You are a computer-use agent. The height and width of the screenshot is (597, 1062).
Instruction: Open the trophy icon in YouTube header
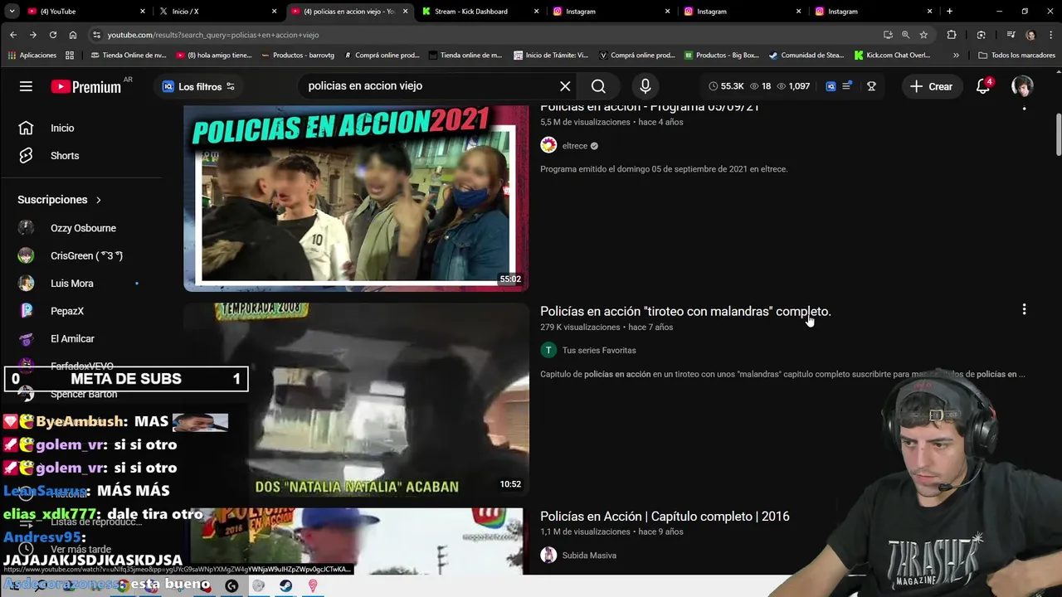click(x=871, y=86)
